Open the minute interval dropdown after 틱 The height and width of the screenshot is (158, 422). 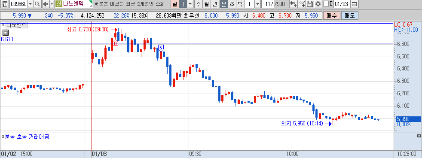(x=257, y=4)
